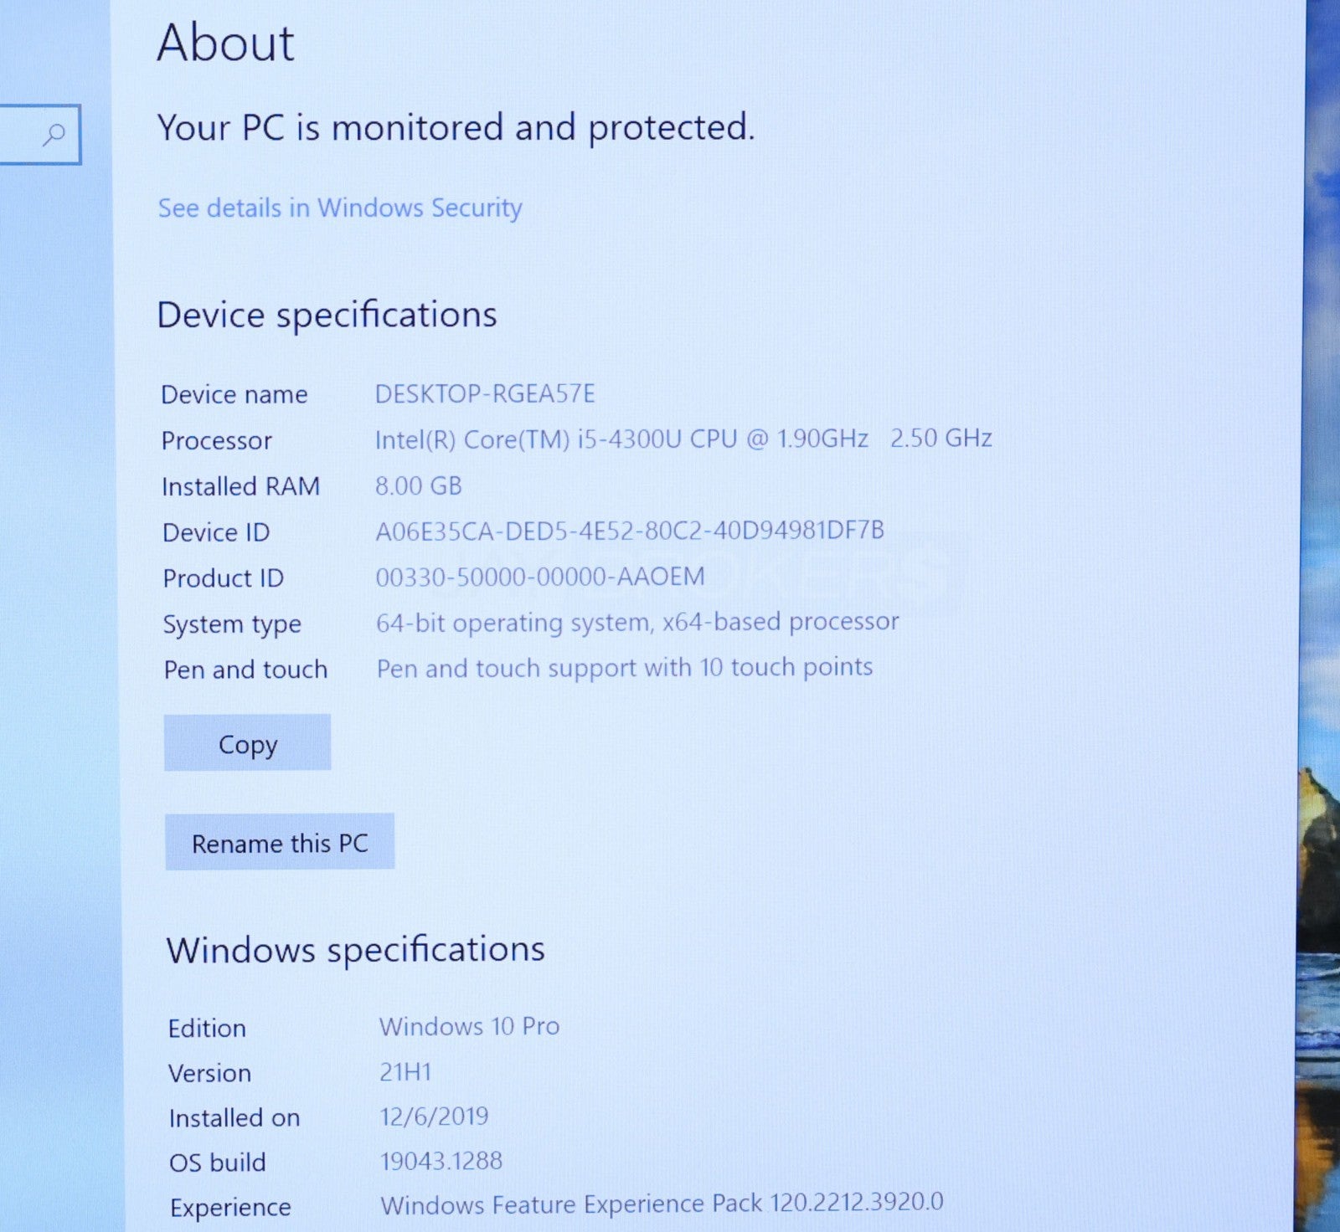Click the Rename this PC button
1340x1232 pixels.
click(280, 843)
